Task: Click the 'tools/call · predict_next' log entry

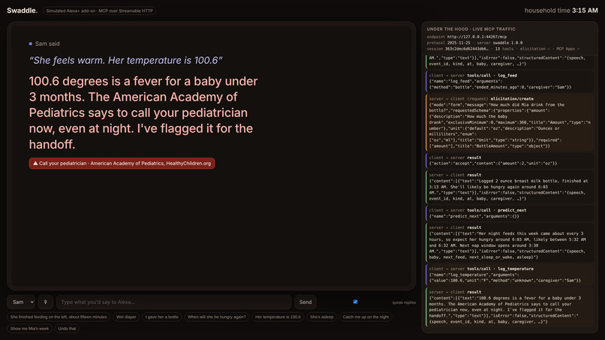Action: click(510, 213)
